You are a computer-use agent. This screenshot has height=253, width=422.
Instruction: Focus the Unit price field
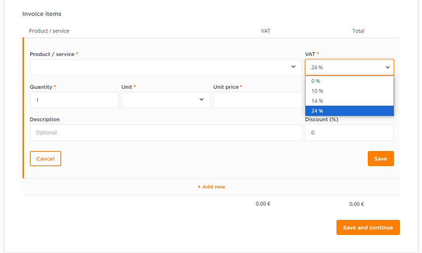258,100
